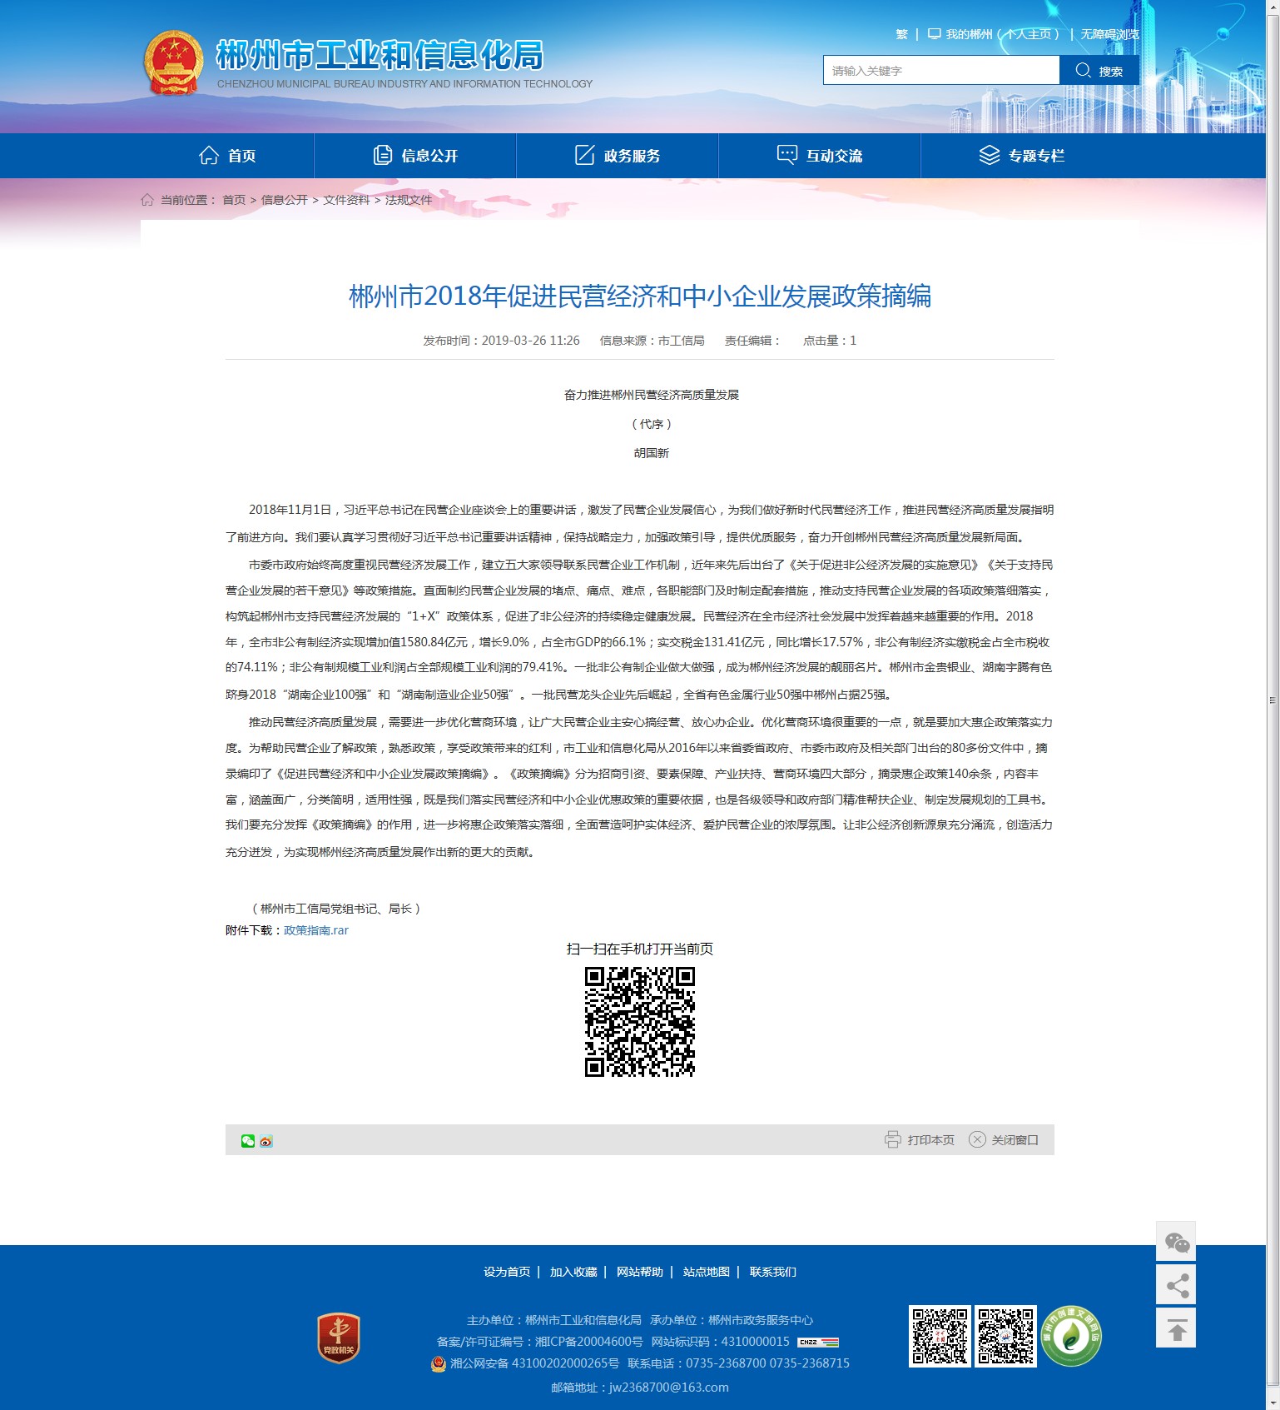This screenshot has width=1280, height=1410.
Task: Open 我的郴州 personal homepage link
Action: 1002,34
